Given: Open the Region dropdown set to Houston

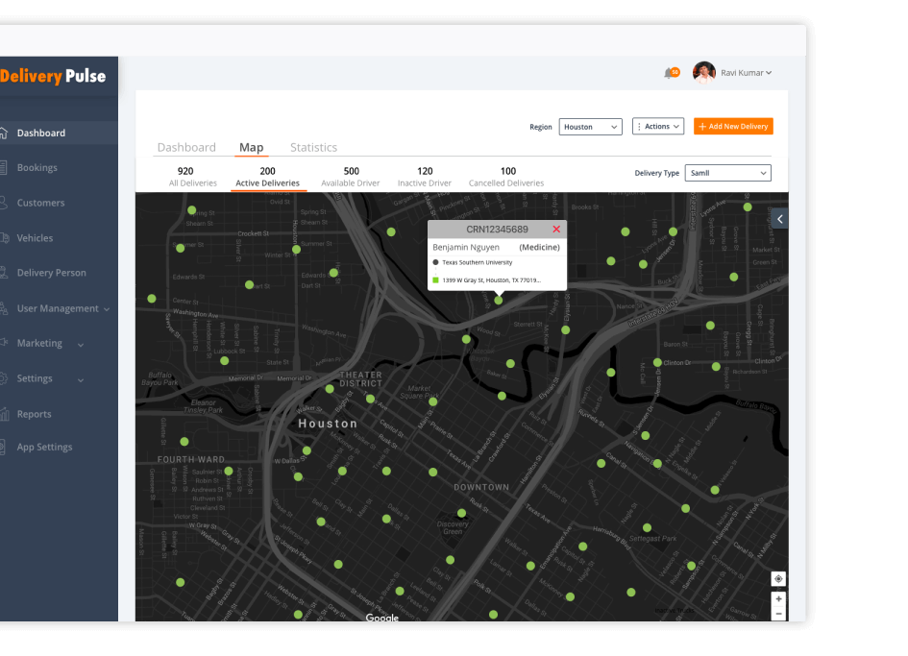Looking at the screenshot, I should [590, 127].
